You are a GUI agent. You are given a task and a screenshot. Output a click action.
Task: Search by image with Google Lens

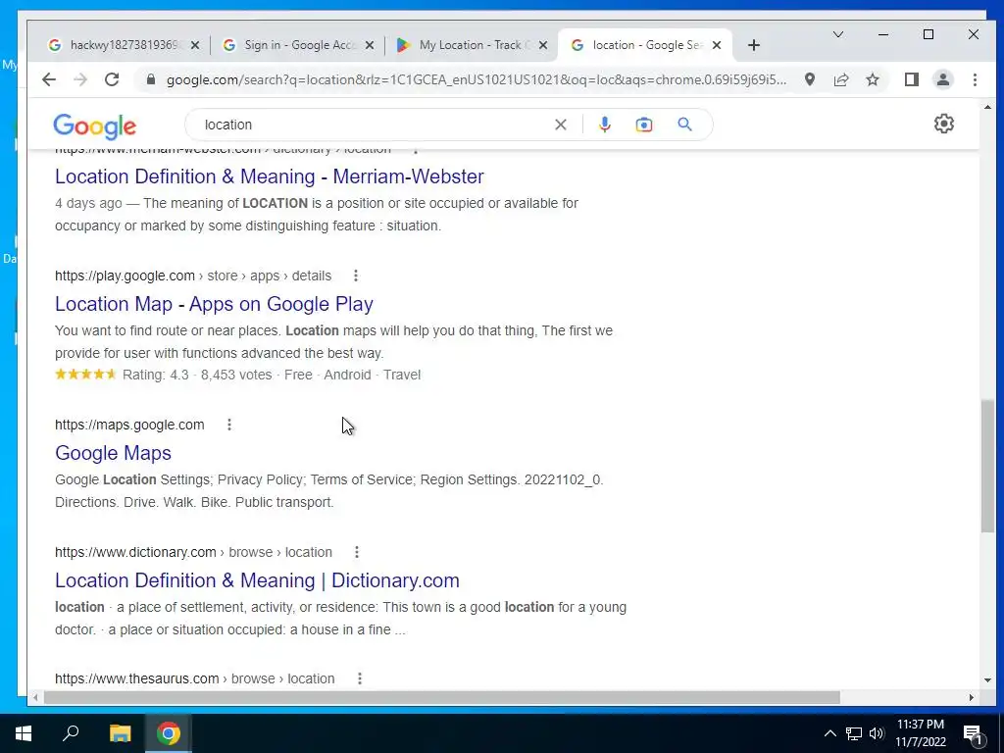tap(644, 125)
